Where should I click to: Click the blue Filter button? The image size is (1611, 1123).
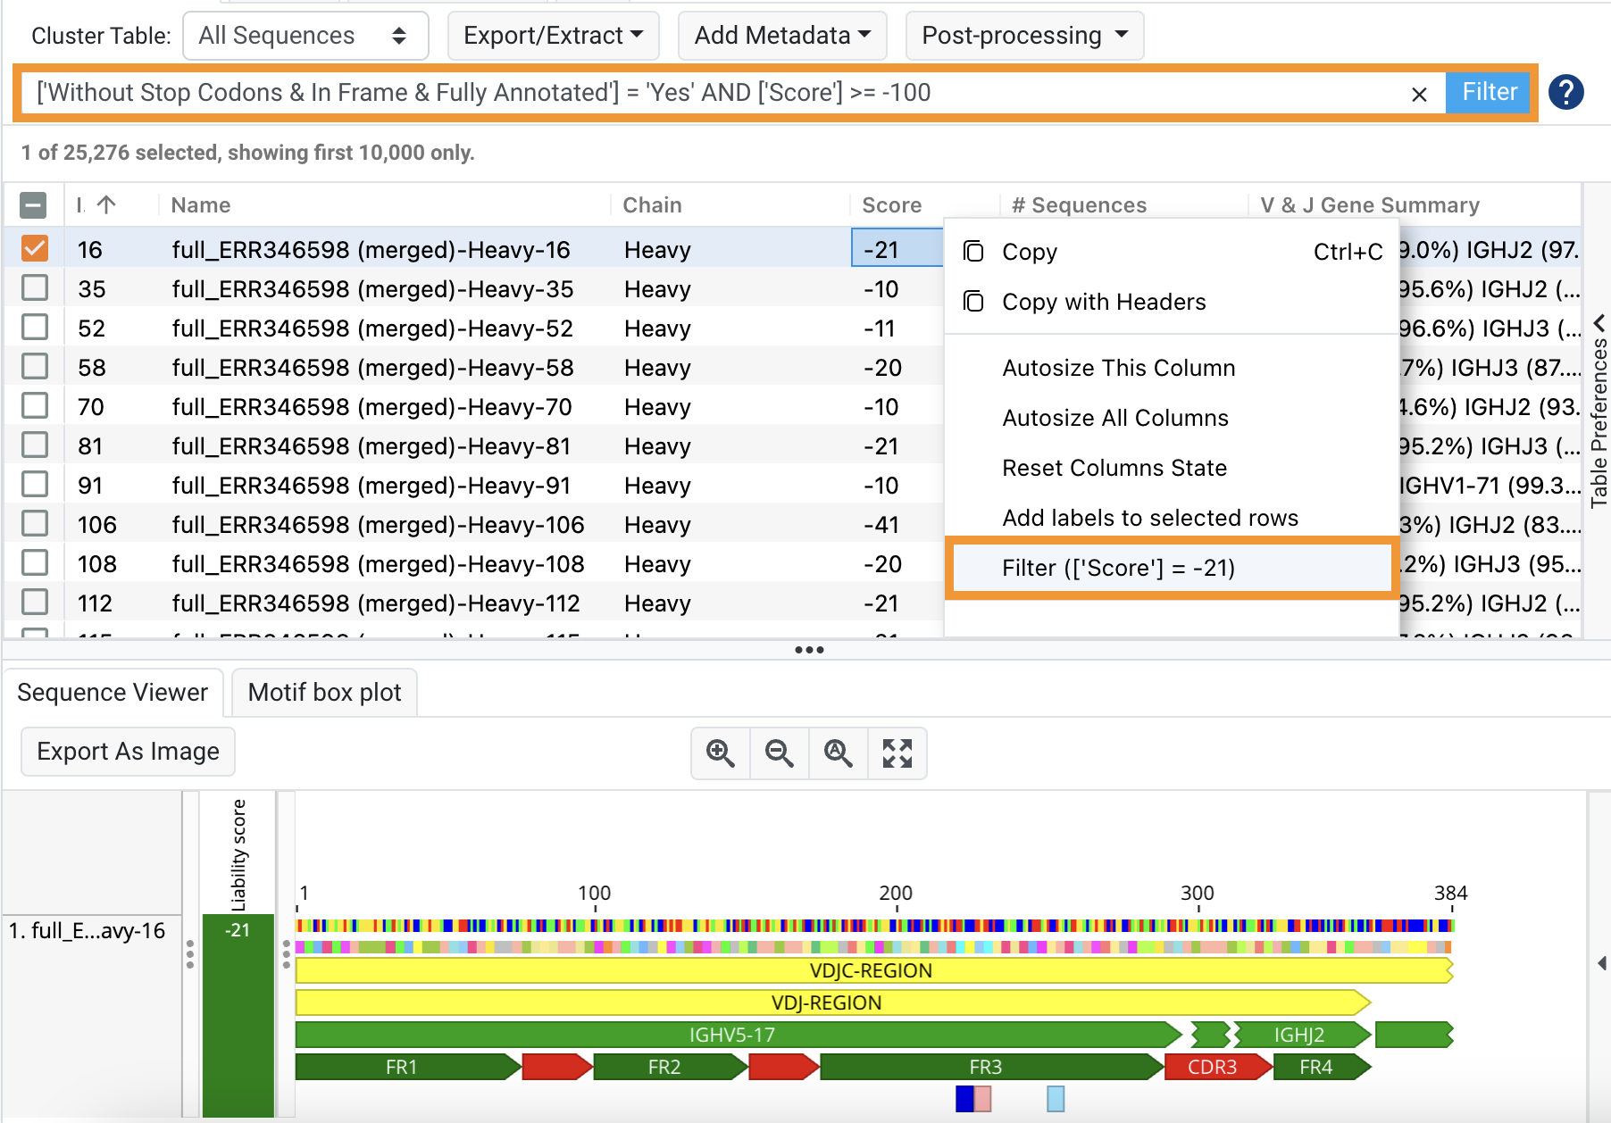1489,92
